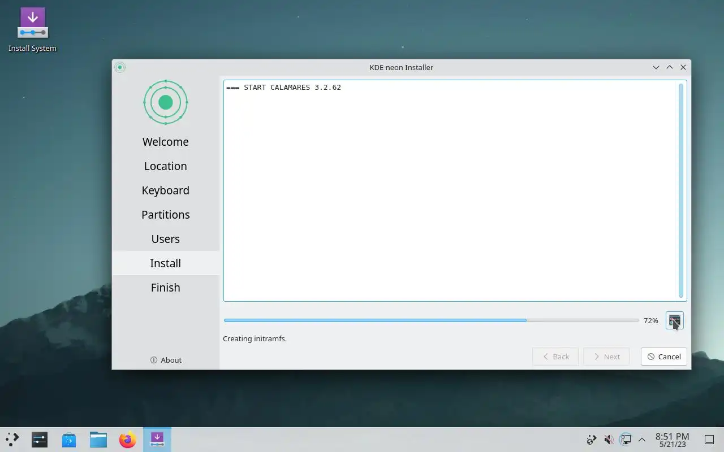This screenshot has width=724, height=452.
Task: Click the muted volume tray icon
Action: [609, 440]
